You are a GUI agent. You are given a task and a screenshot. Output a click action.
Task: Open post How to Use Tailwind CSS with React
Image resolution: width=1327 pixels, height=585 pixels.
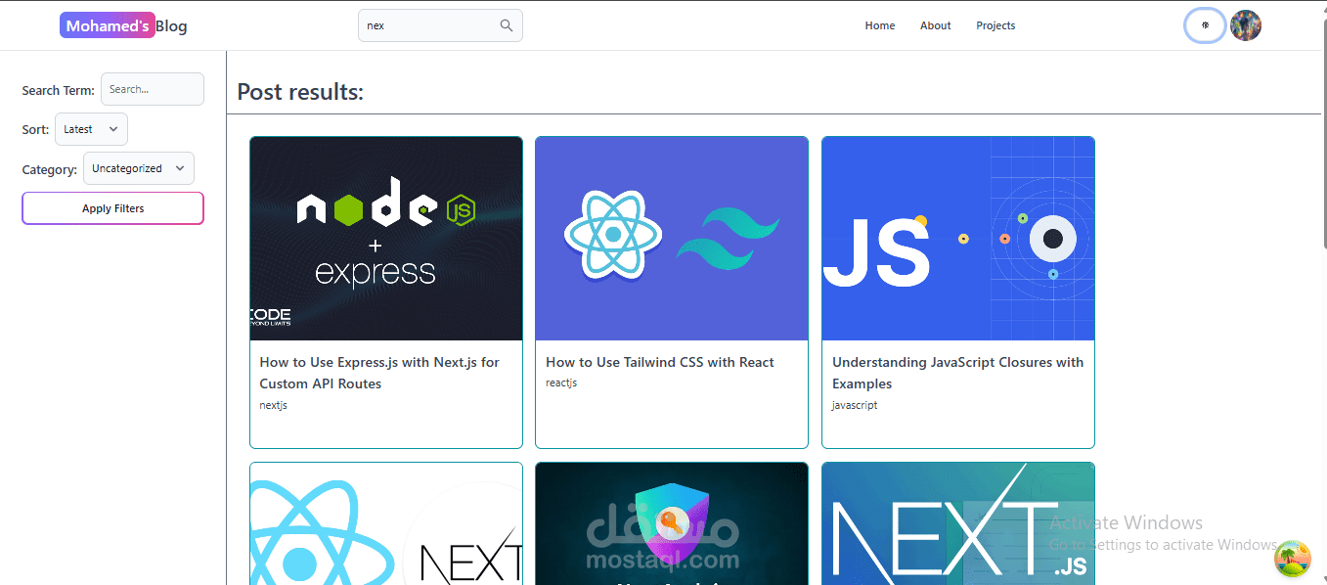[660, 362]
